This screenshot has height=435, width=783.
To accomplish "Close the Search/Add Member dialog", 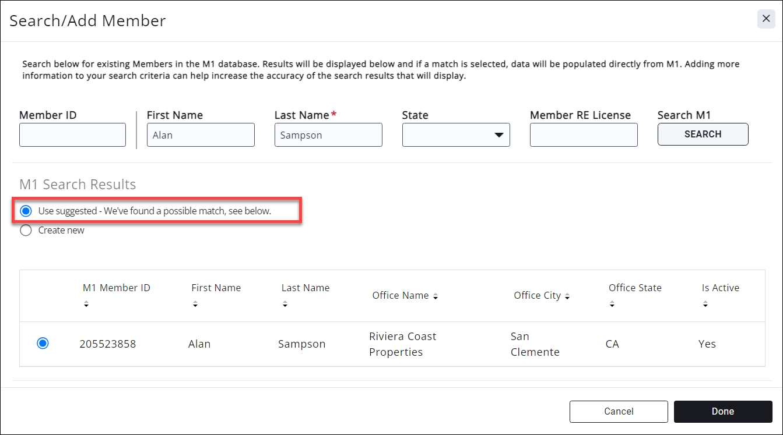I will [x=766, y=19].
